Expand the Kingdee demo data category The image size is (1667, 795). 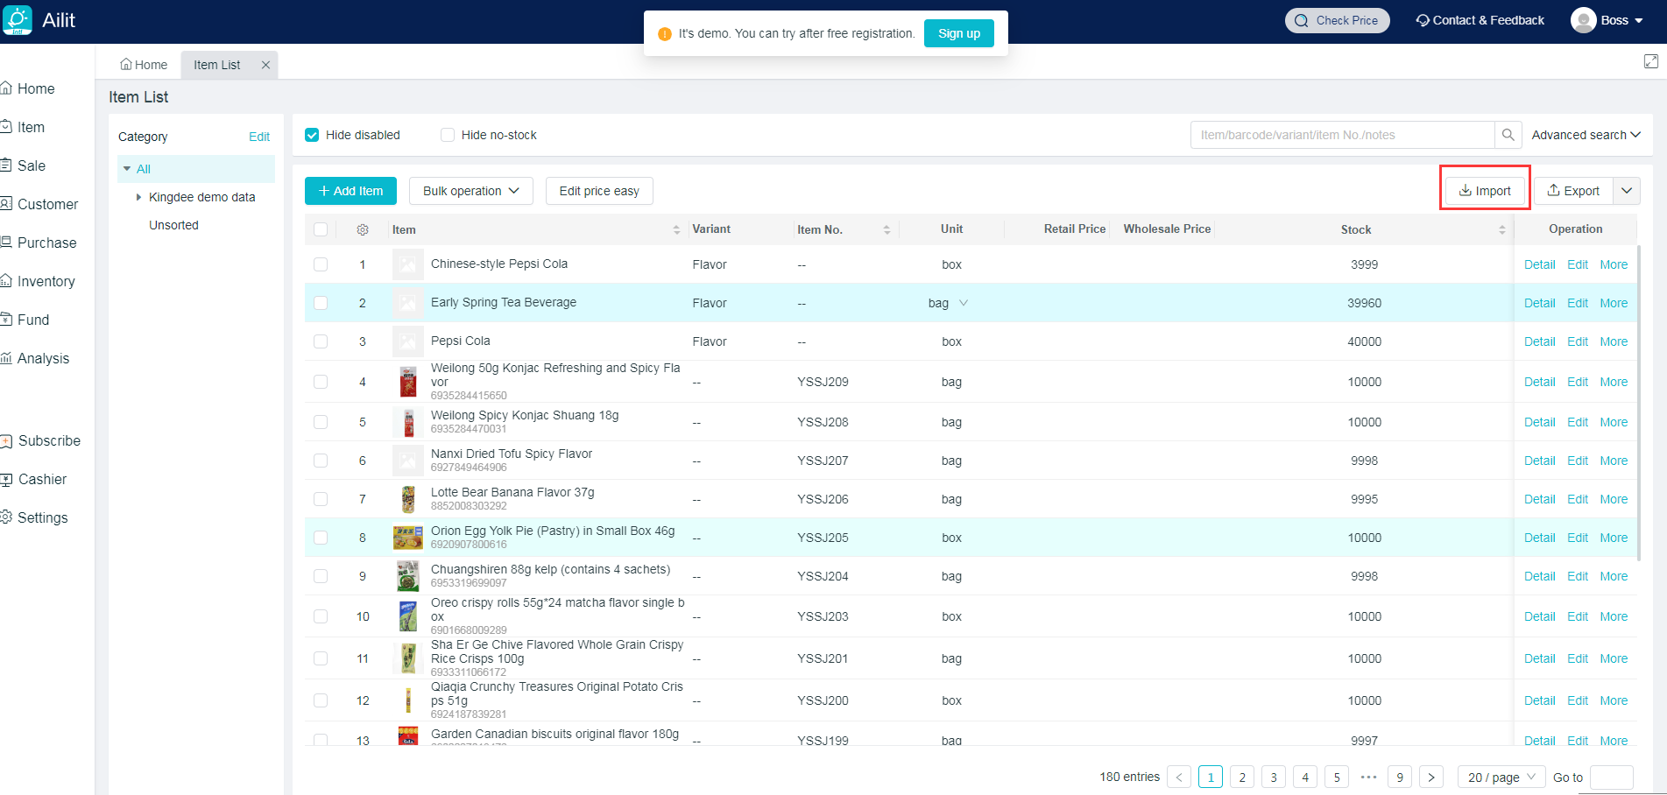pyautogui.click(x=138, y=197)
